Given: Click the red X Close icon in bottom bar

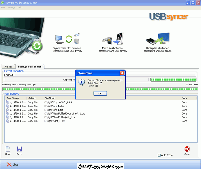Looking at the screenshot, I should click(x=9, y=164).
